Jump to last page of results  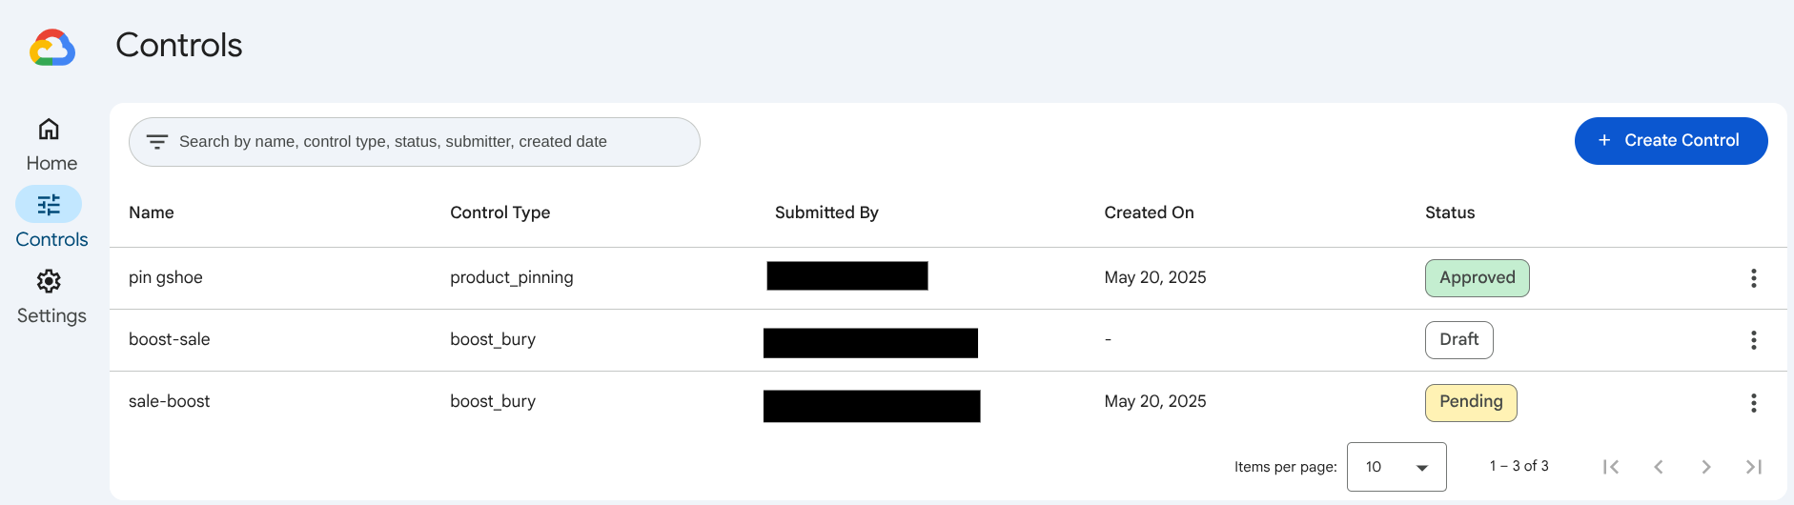[x=1753, y=467]
